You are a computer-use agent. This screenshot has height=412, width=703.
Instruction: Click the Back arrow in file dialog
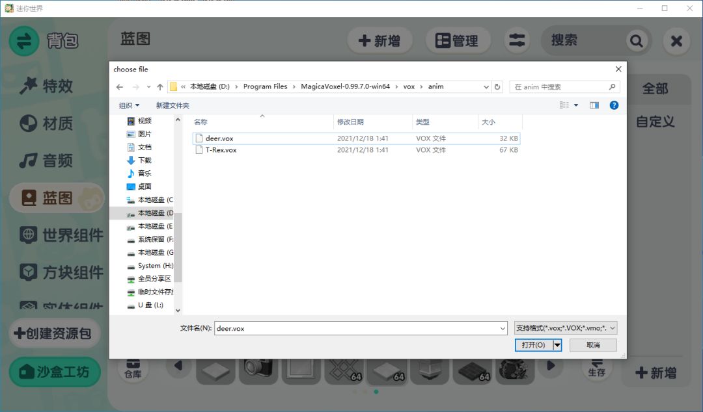(120, 87)
